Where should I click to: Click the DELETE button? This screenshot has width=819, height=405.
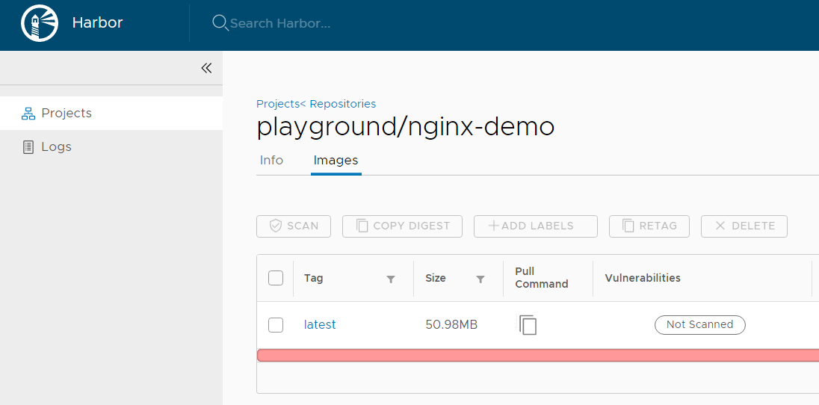pyautogui.click(x=744, y=226)
